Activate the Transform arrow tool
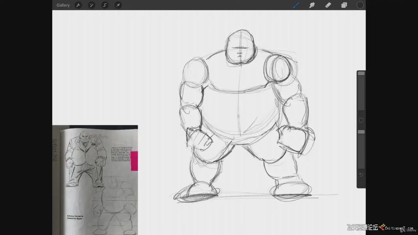The width and height of the screenshot is (418, 235). (x=118, y=5)
